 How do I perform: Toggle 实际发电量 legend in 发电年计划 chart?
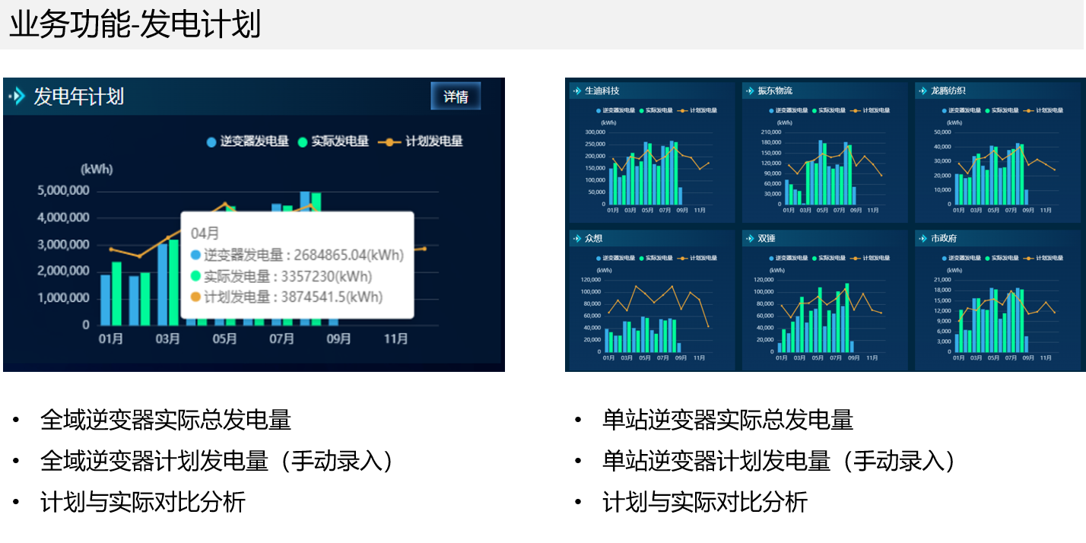pyautogui.click(x=333, y=141)
